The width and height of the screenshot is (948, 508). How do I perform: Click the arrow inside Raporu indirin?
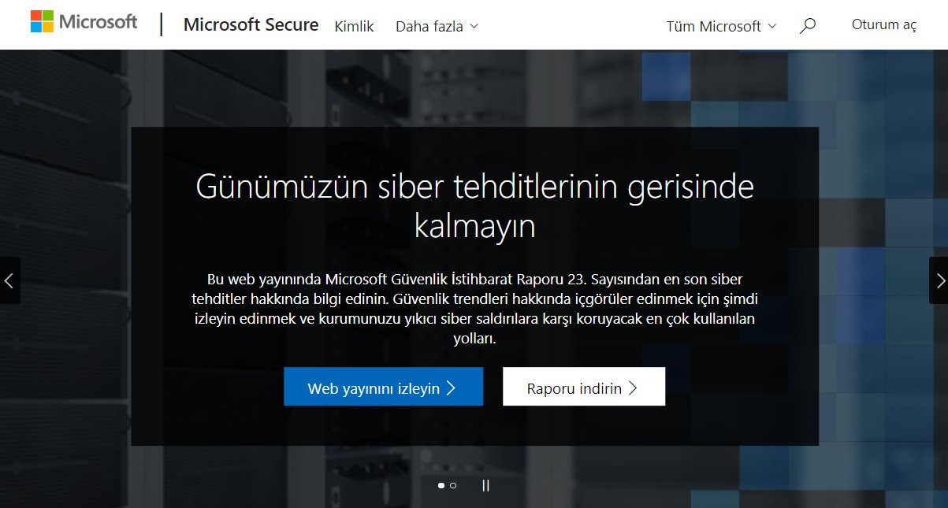click(633, 387)
